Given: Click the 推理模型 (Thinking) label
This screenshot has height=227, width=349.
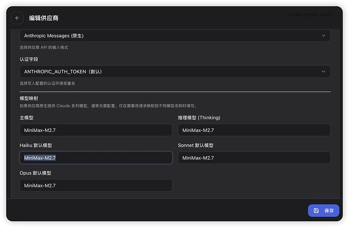Looking at the screenshot, I should pyautogui.click(x=199, y=118).
